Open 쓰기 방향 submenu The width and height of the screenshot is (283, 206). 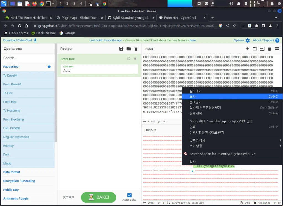[232, 146]
